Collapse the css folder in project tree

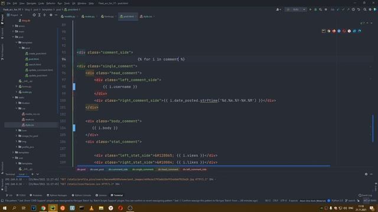(17, 108)
